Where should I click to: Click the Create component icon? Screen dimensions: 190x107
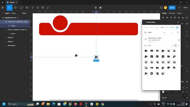click(96, 8)
